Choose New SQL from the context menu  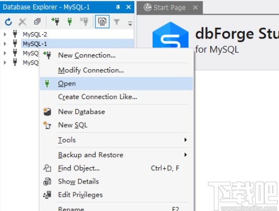point(116,125)
